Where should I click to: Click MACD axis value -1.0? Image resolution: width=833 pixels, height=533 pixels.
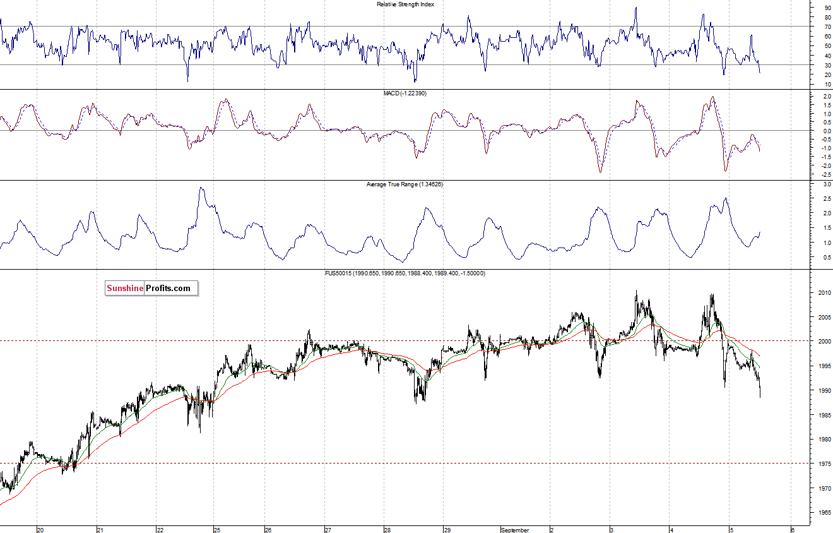tap(825, 149)
